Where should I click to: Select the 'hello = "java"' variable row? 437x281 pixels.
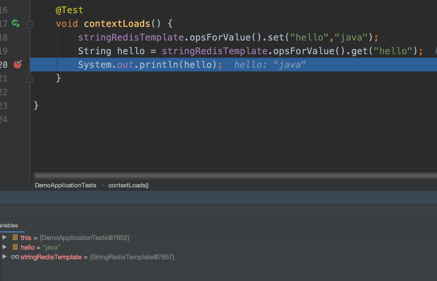coord(41,247)
